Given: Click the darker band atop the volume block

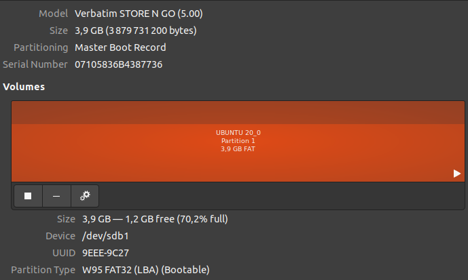Looking at the screenshot, I should click(238, 113).
